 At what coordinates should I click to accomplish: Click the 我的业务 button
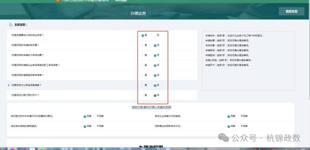[291, 11]
